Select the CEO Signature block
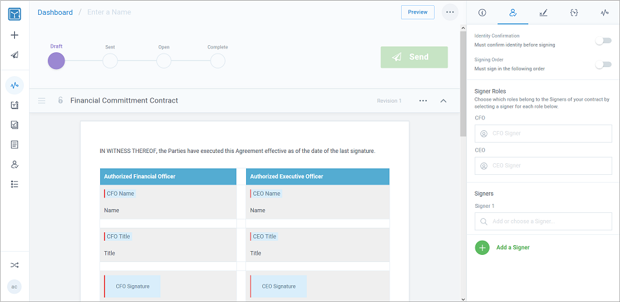Screen dimensions: 620x302 point(278,286)
